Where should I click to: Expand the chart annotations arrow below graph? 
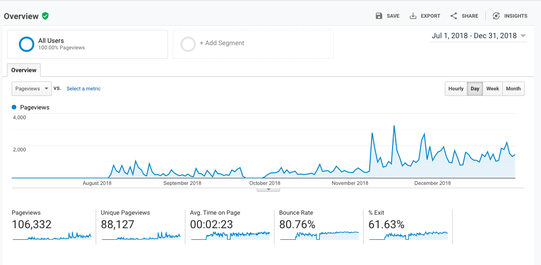coord(268,190)
